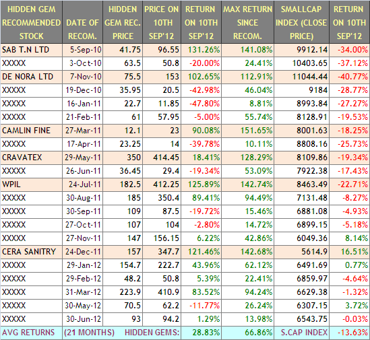Select the max return value 151.65%
The height and width of the screenshot is (340, 370).
tap(248, 131)
